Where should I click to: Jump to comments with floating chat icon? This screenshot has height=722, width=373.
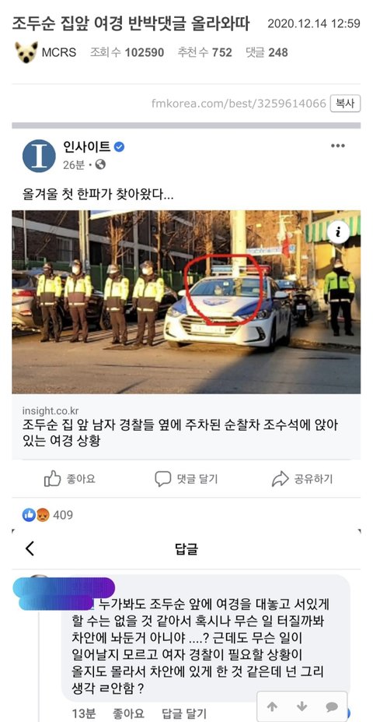coord(332,706)
